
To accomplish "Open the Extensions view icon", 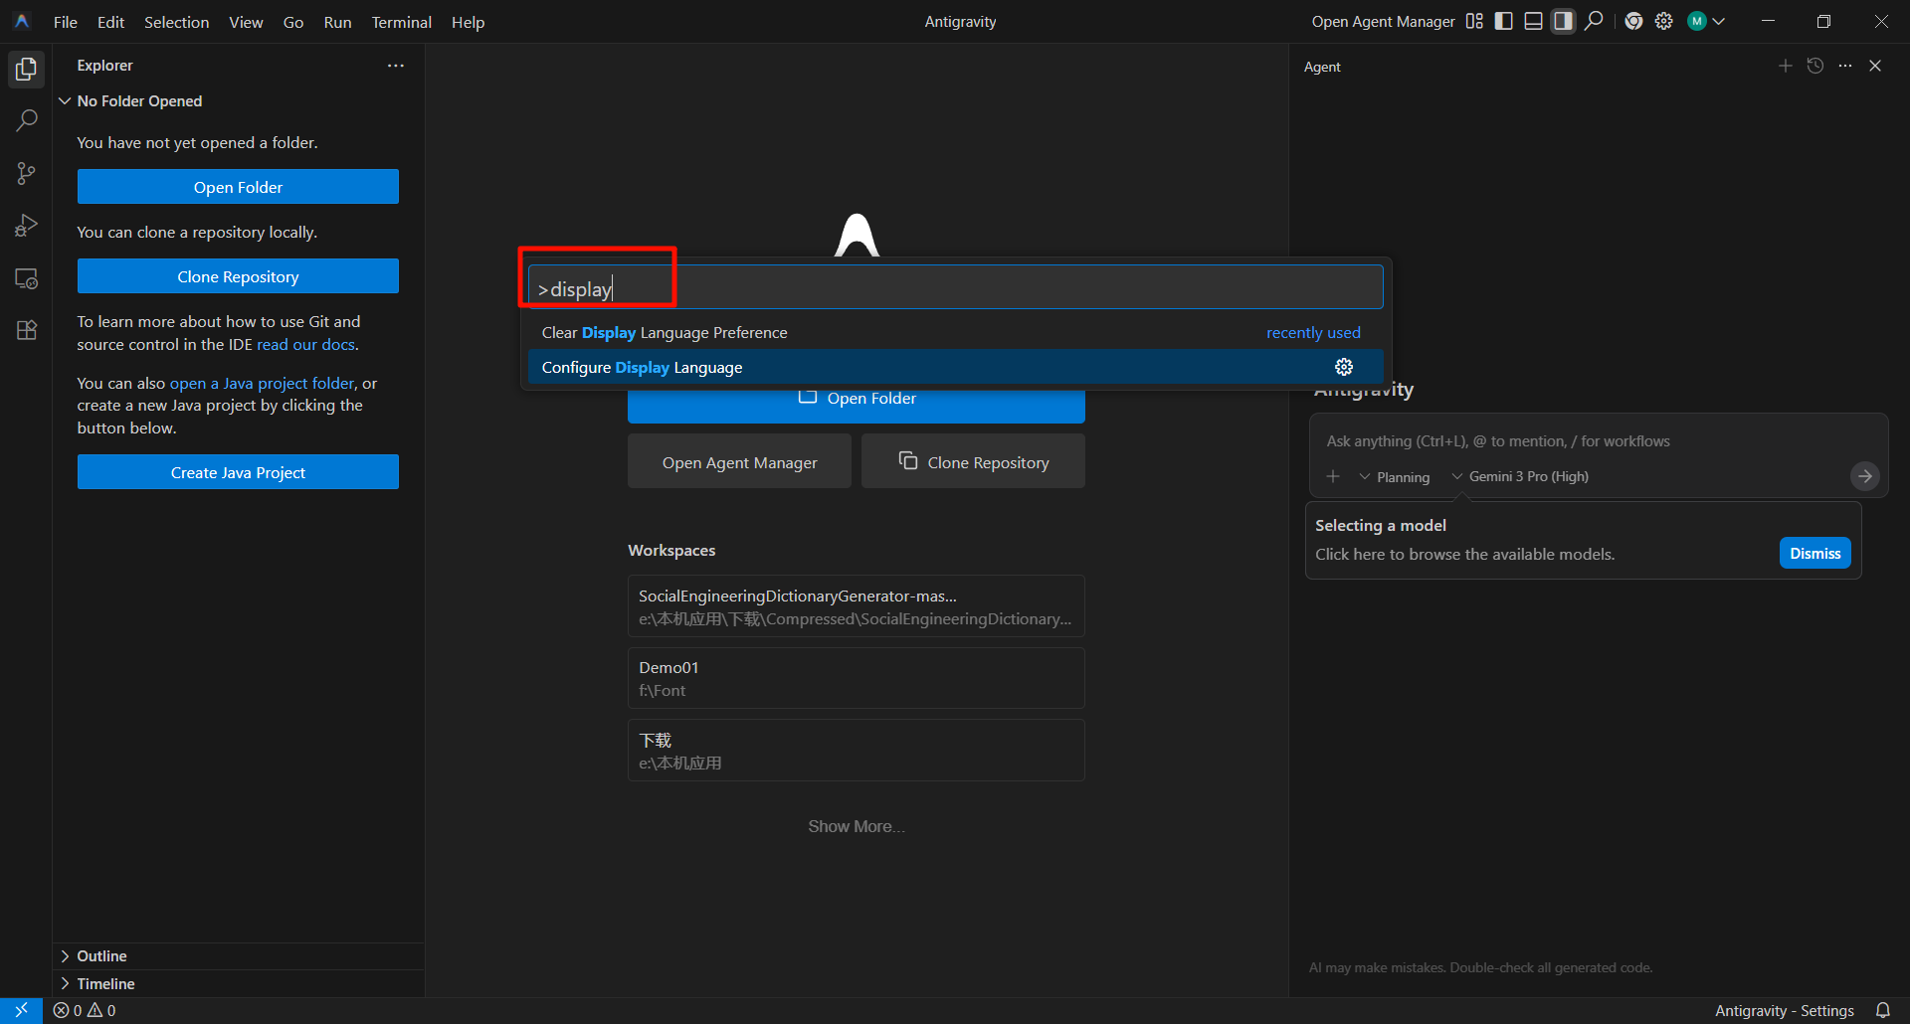I will (27, 330).
